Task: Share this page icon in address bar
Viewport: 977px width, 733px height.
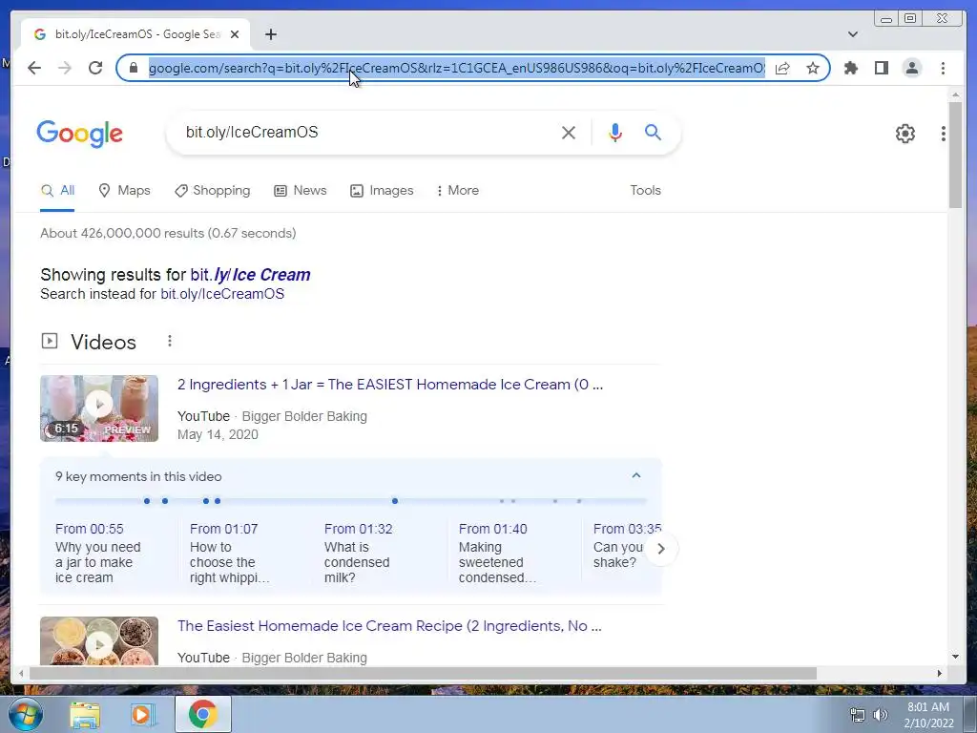Action: point(782,68)
